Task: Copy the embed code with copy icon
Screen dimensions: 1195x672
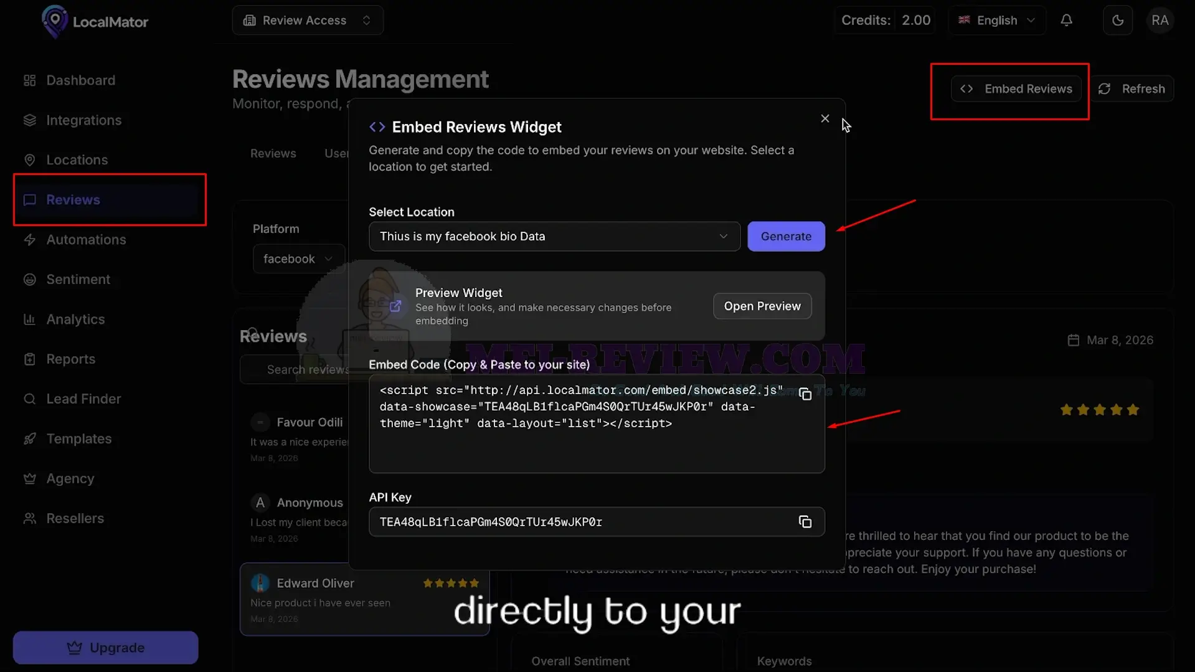Action: point(805,395)
